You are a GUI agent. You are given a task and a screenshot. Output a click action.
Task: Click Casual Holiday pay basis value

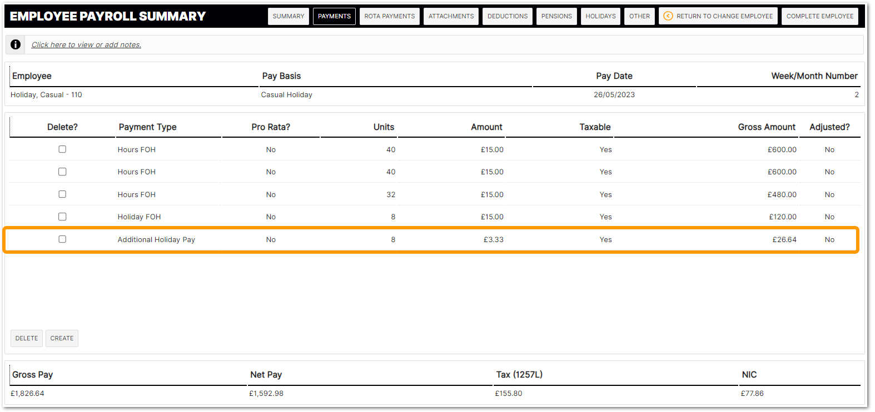pos(287,95)
